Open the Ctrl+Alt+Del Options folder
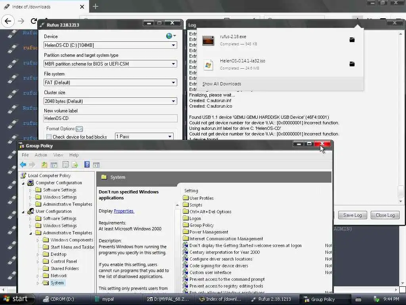This screenshot has height=305, width=406. click(x=210, y=212)
